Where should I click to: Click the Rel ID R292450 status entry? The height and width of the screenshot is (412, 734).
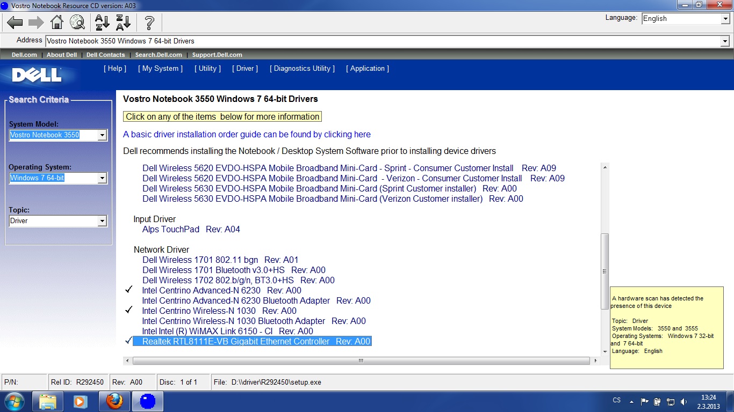77,382
